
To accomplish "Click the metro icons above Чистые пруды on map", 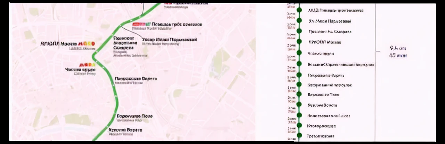I will click(87, 65).
